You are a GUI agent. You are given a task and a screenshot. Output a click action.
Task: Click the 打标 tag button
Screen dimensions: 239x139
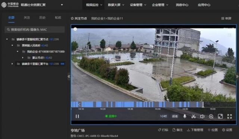coord(163,130)
